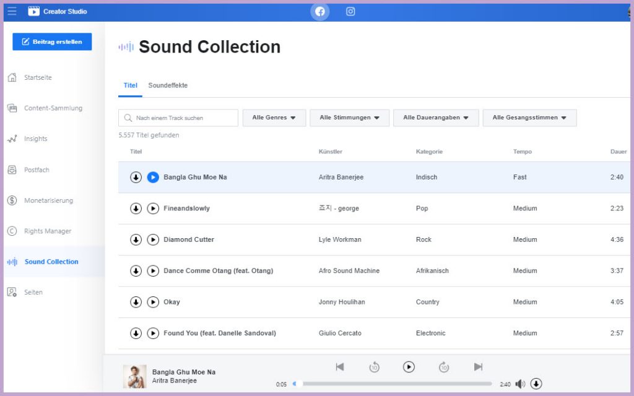Click artist name Giulio Cercato
The image size is (634, 396).
coord(340,333)
